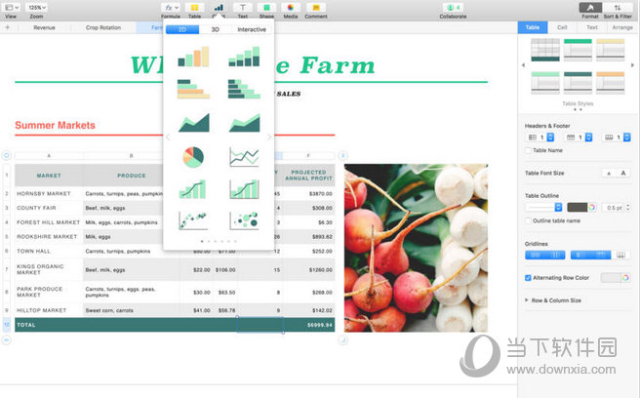Go to previous chart color set
The width and height of the screenshot is (640, 398).
pos(168,138)
